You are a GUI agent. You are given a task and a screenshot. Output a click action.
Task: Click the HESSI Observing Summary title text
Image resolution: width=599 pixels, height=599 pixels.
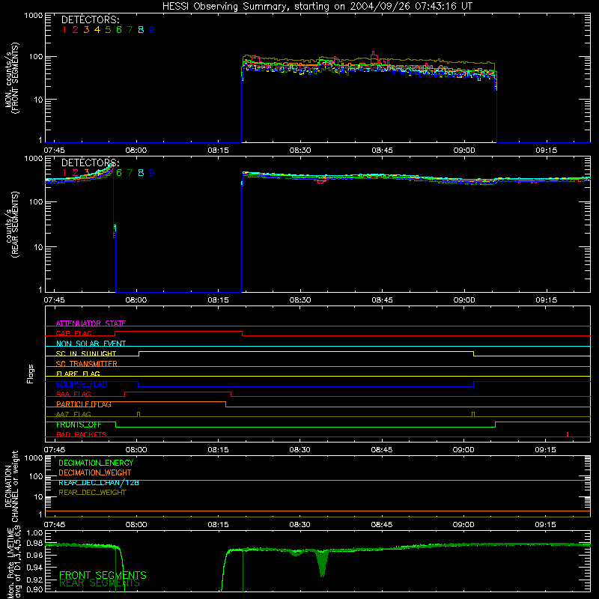pyautogui.click(x=317, y=7)
